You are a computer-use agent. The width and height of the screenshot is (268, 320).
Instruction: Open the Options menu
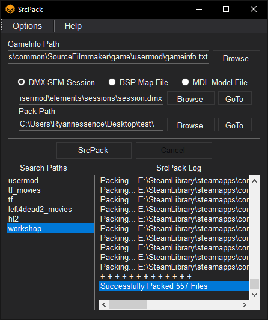[27, 26]
